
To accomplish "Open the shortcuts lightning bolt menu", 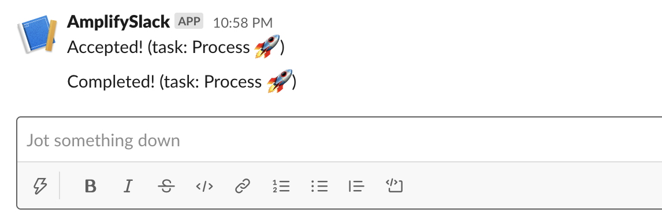I will (40, 185).
